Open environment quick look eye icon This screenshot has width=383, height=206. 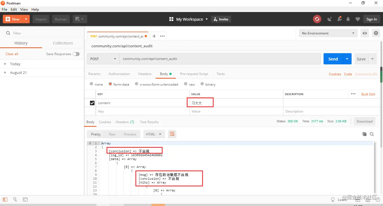point(364,33)
